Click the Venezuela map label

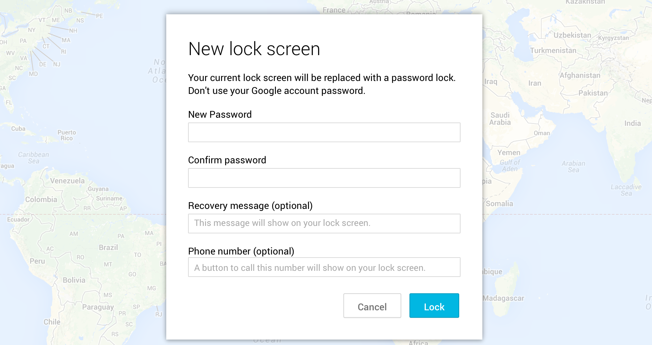point(67,181)
